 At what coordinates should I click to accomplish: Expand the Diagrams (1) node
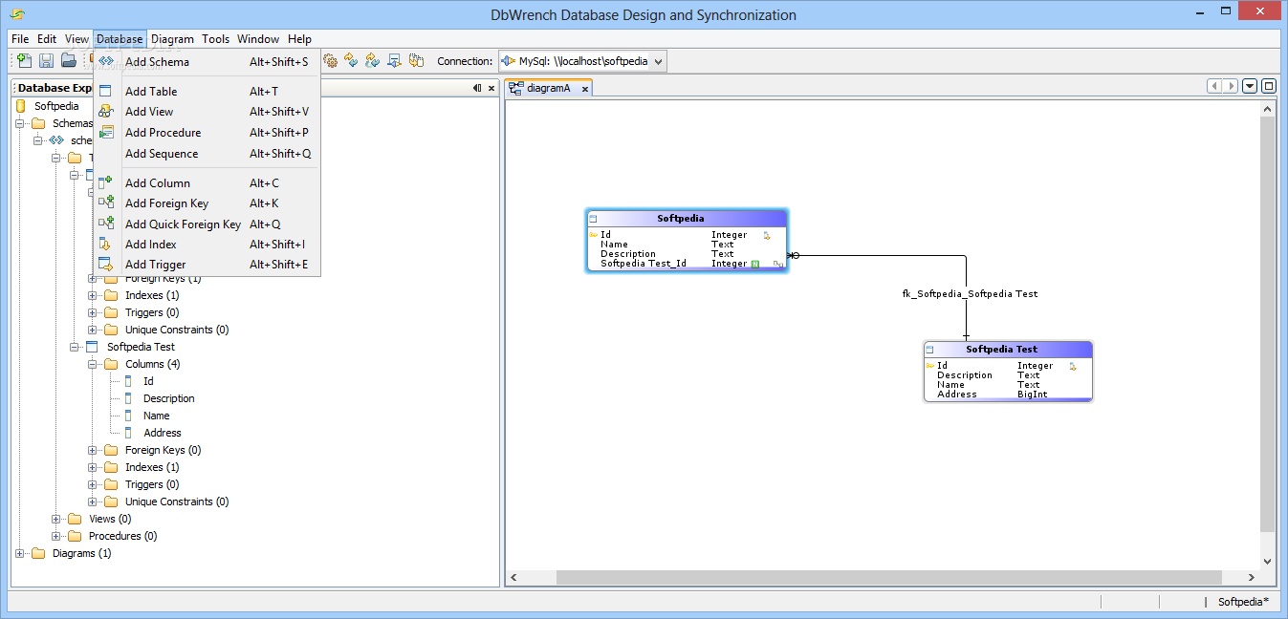pyautogui.click(x=20, y=553)
